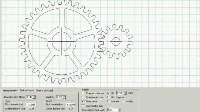This screenshot has height=112, width=200.
Task: Check the Animate checkbox
Action: coord(108,101)
